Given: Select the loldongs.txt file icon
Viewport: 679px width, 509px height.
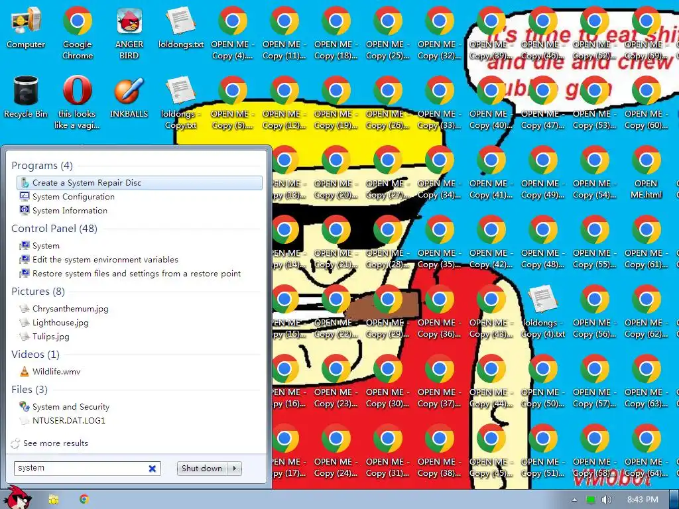Looking at the screenshot, I should 181,27.
